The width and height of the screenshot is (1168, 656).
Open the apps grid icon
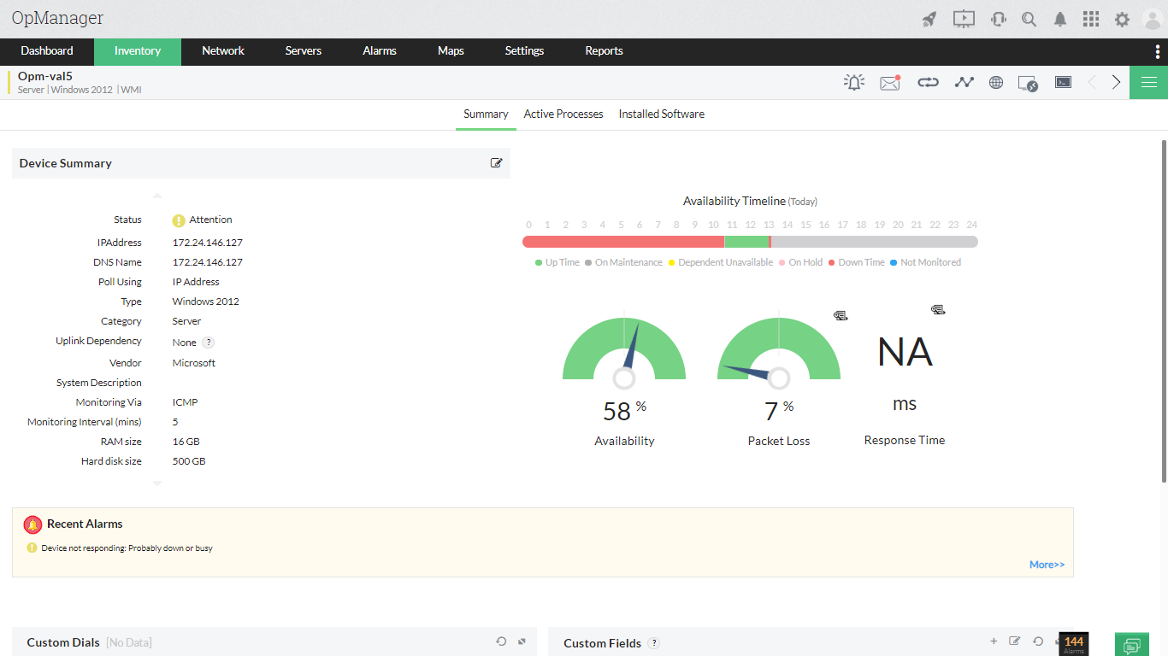coord(1091,19)
